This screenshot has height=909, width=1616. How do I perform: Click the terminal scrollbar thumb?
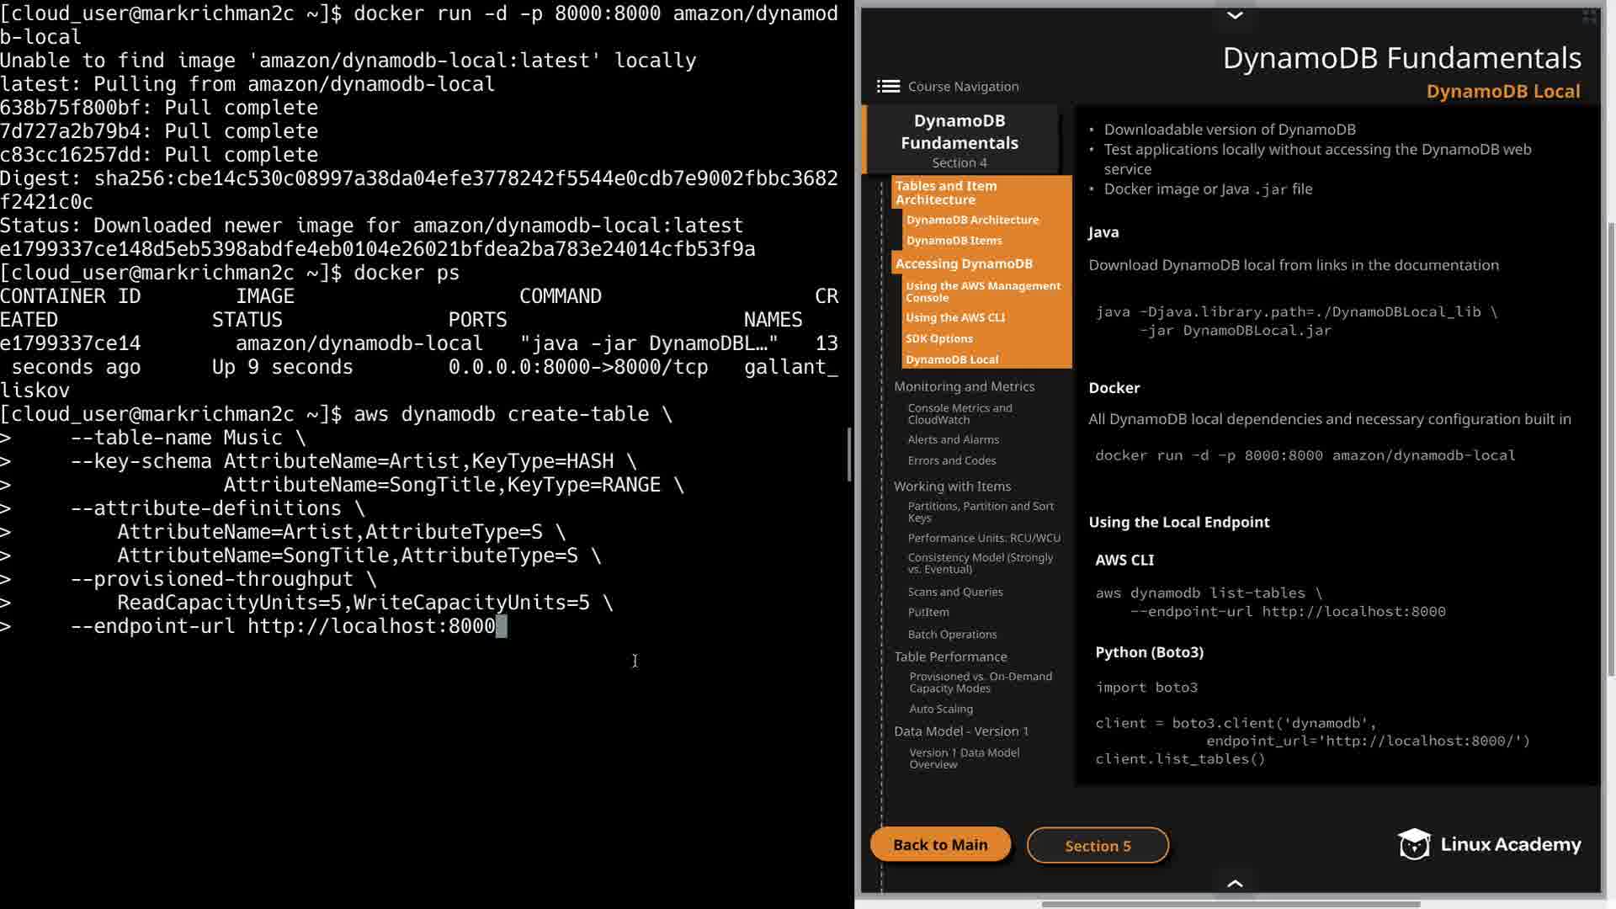[x=849, y=454]
